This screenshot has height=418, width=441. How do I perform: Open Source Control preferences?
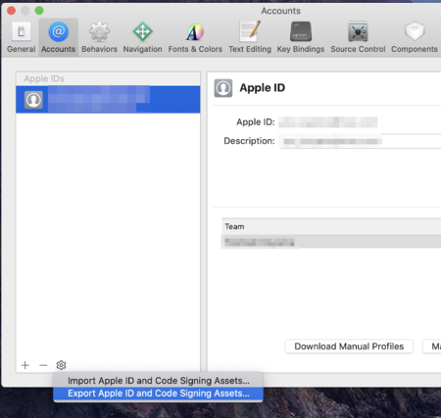358,37
